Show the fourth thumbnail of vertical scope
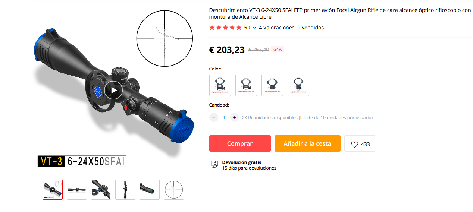This screenshot has height=212, width=473. click(125, 190)
